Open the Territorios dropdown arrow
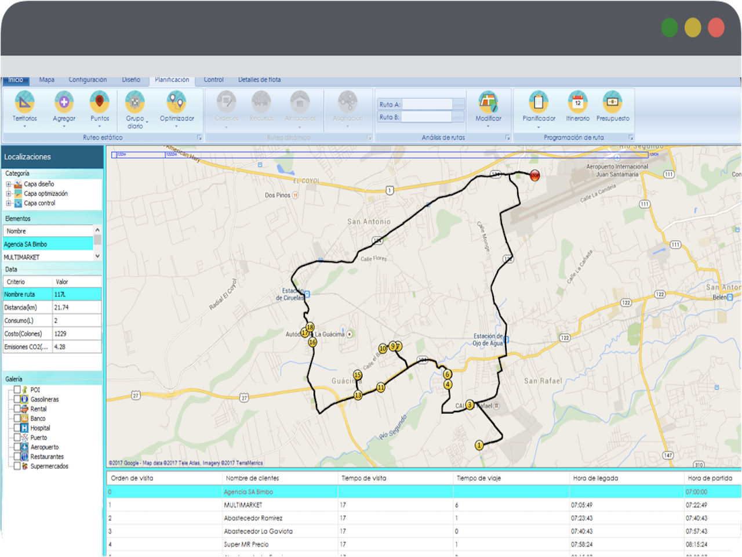The width and height of the screenshot is (742, 557). pos(24,126)
